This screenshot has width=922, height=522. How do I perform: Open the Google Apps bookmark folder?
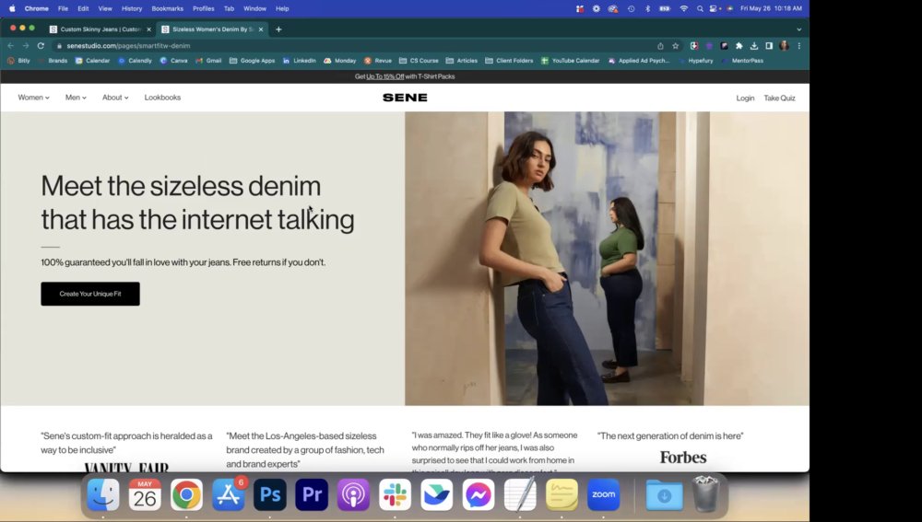253,61
